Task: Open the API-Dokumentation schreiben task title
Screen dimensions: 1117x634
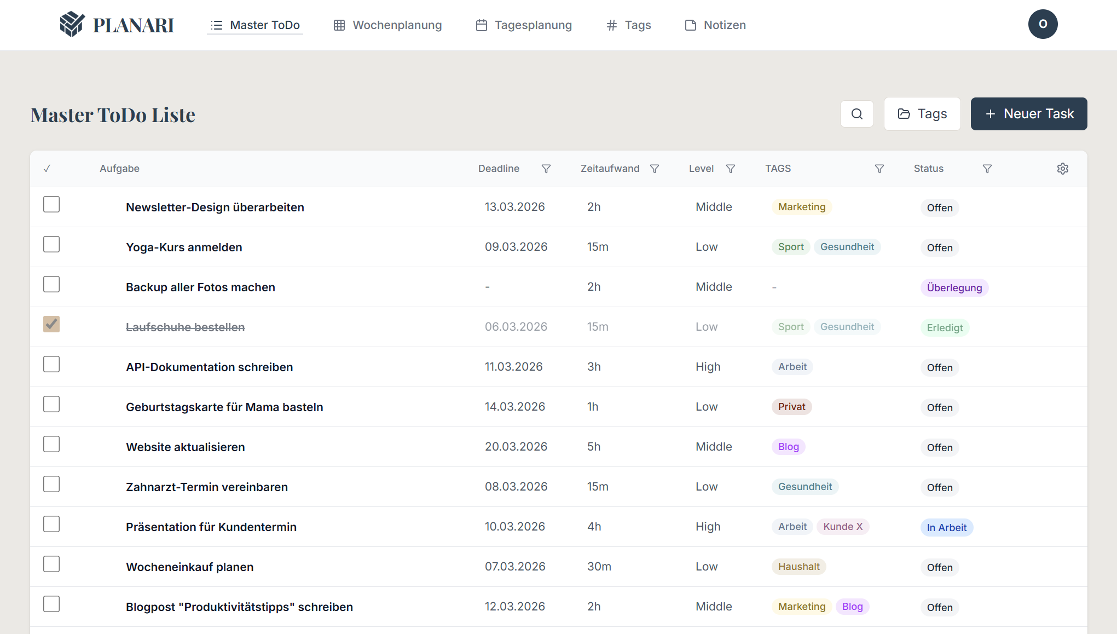Action: (x=209, y=367)
